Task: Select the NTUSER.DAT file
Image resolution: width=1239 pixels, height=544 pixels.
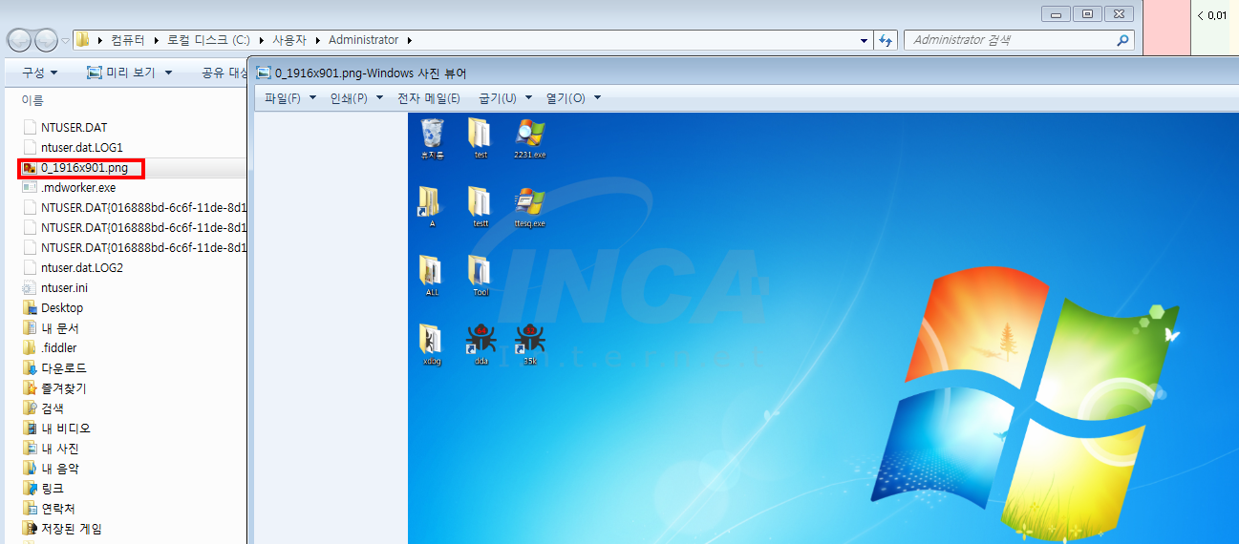Action: pyautogui.click(x=75, y=127)
